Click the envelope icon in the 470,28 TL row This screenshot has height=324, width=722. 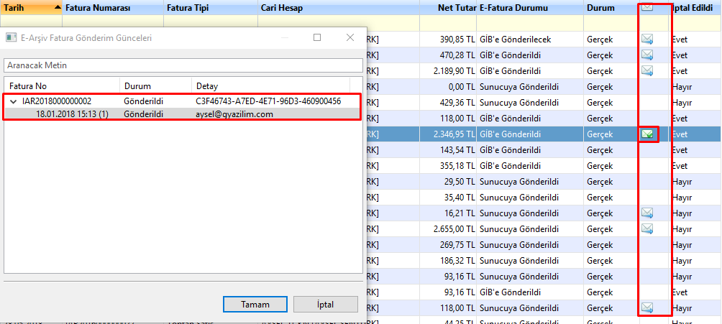click(x=647, y=55)
